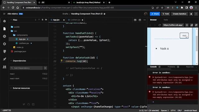Toggle preview layout icon in editor toolbar

pyautogui.click(x=140, y=20)
